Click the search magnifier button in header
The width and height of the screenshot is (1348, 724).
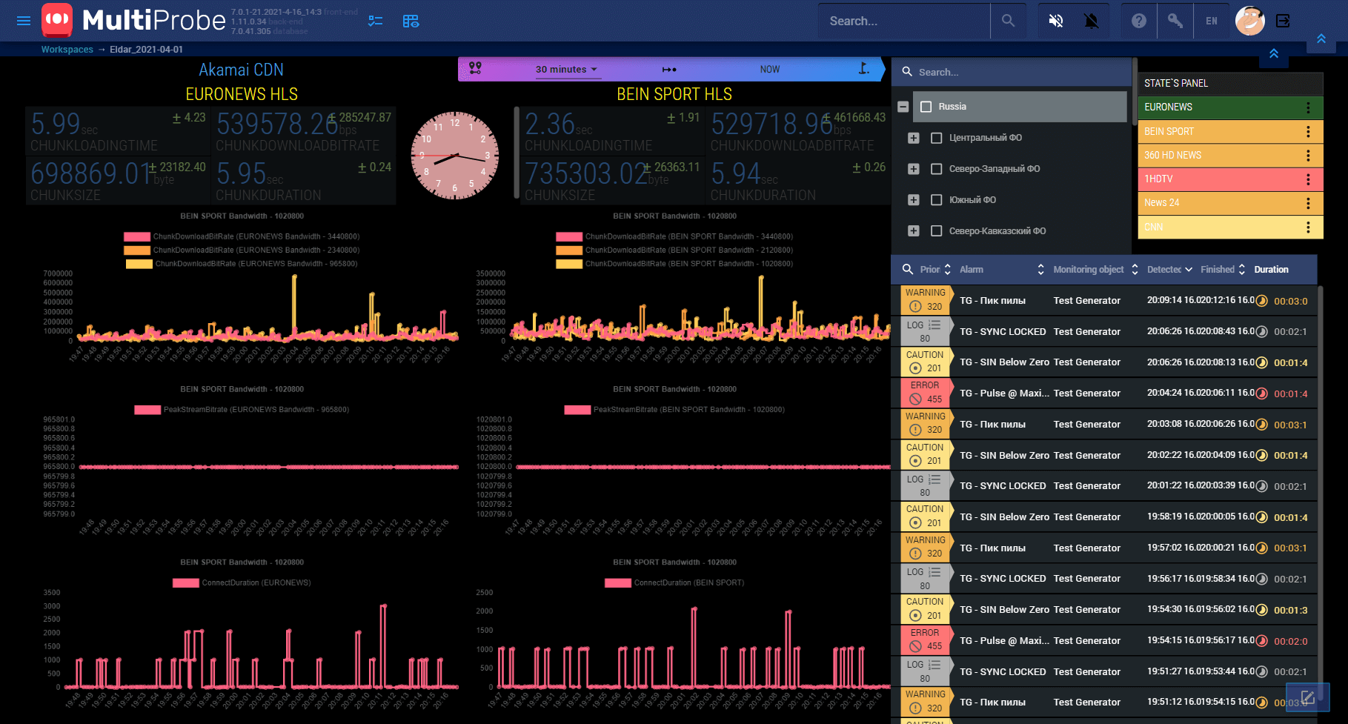tap(1009, 21)
